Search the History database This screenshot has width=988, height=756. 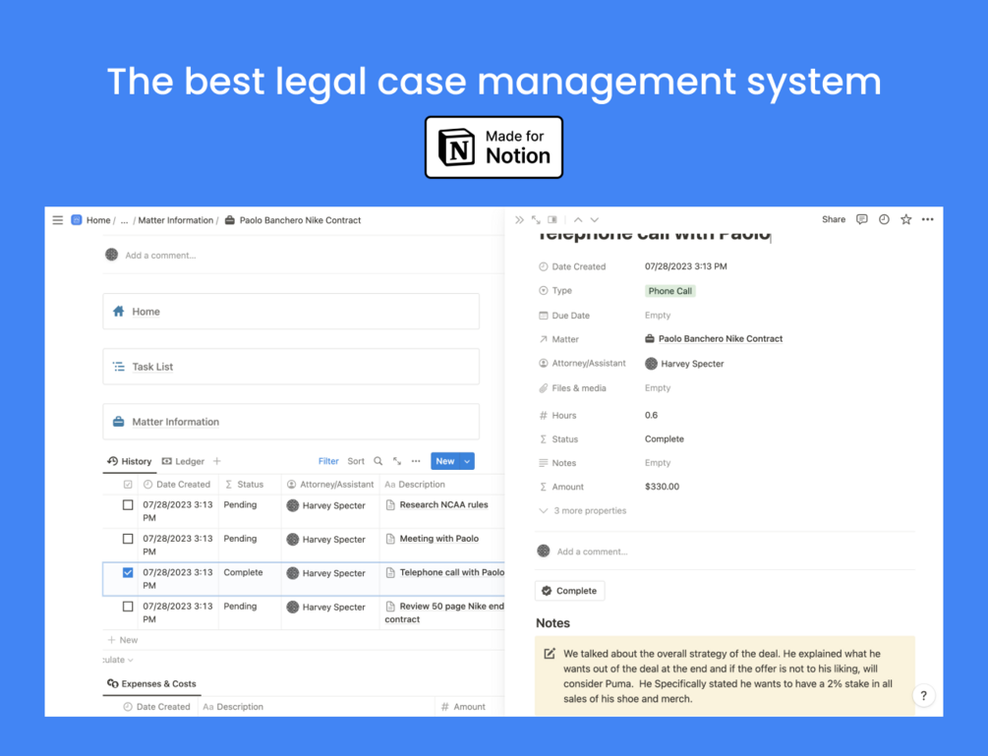click(x=378, y=461)
